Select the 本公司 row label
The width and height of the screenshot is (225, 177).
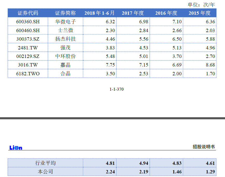click(45, 172)
